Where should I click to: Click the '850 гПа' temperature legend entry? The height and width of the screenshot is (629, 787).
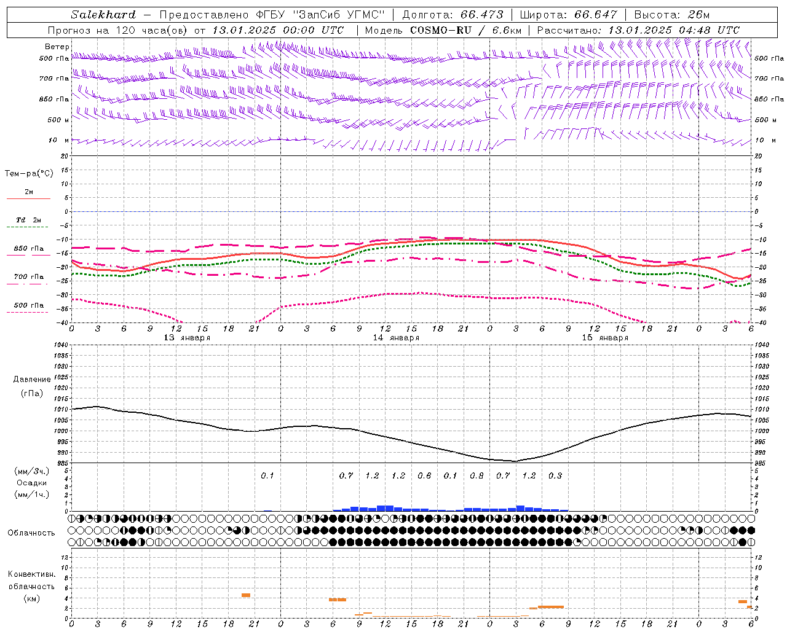coord(29,249)
